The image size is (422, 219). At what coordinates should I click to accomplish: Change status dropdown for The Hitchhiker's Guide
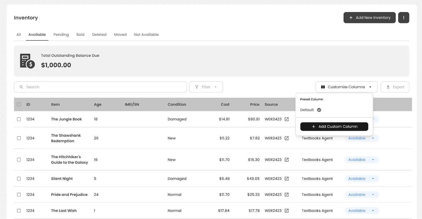[362, 160]
